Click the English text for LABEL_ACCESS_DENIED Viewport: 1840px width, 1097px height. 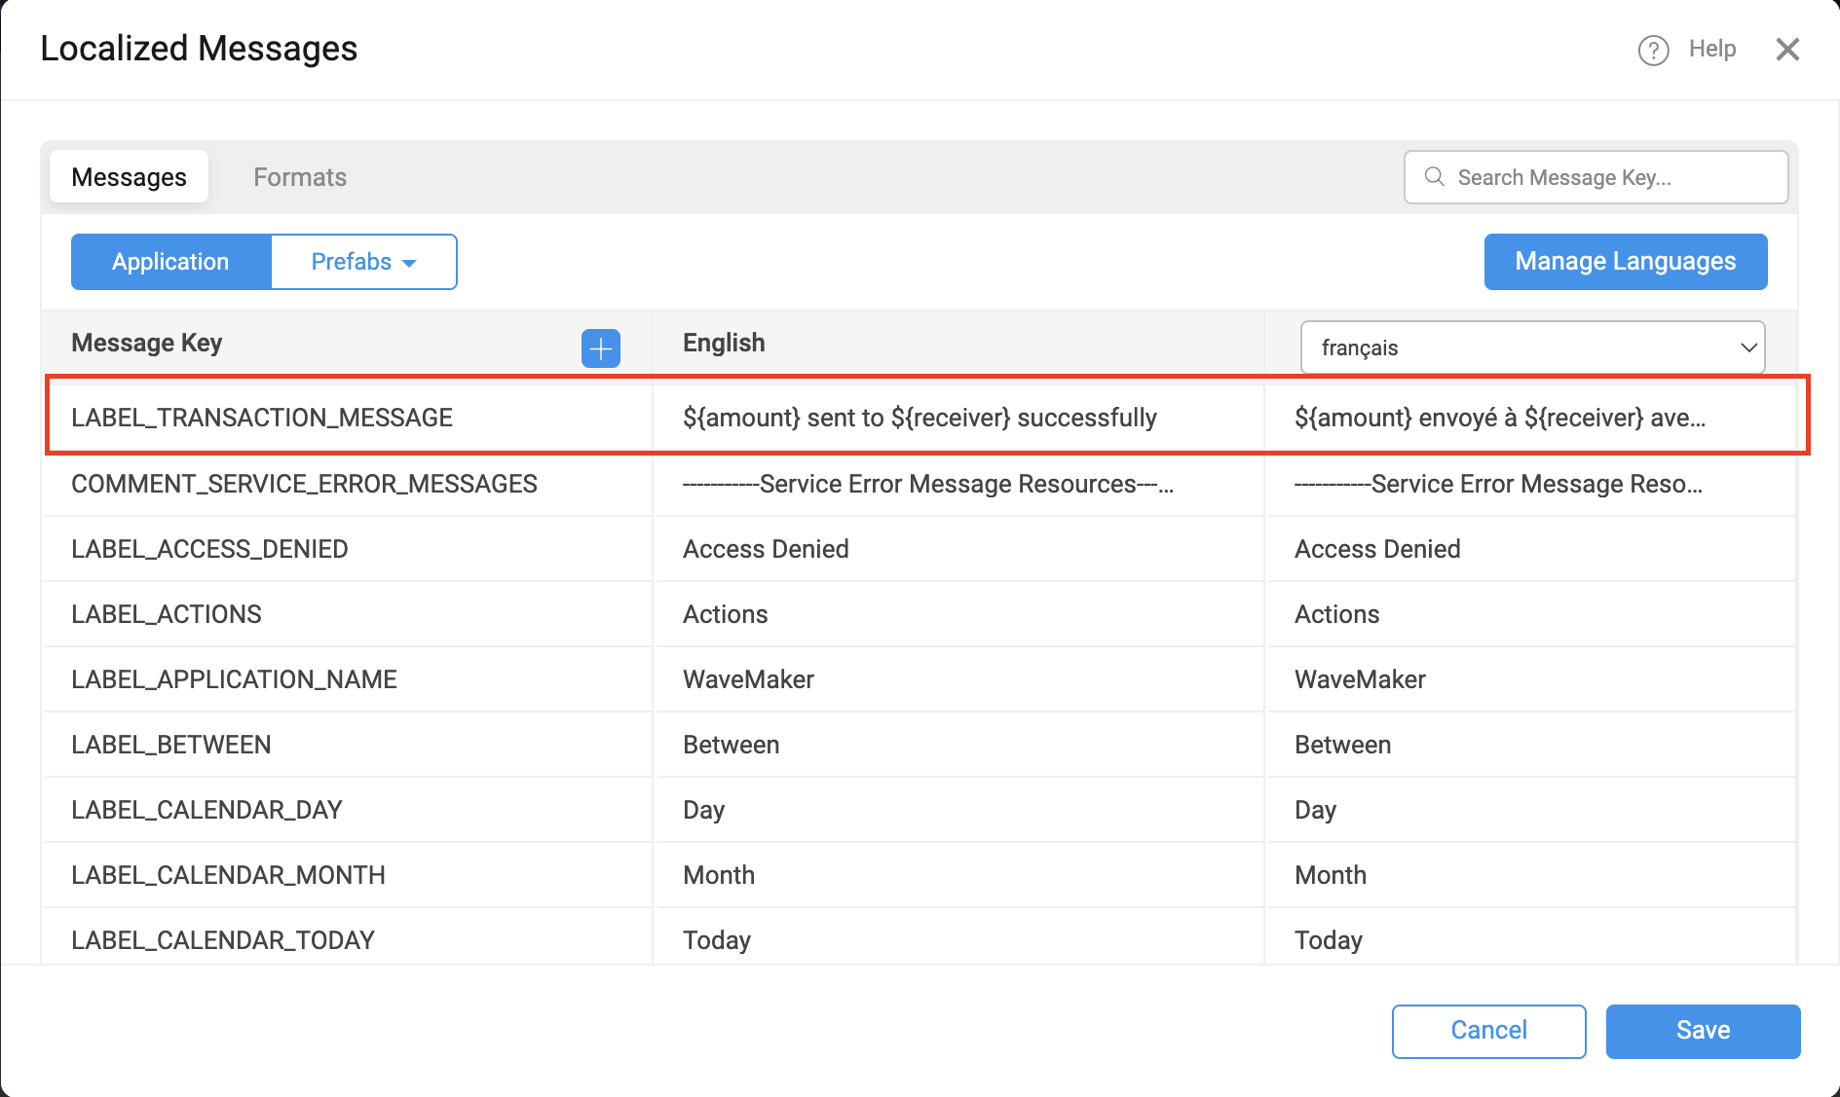coord(766,548)
